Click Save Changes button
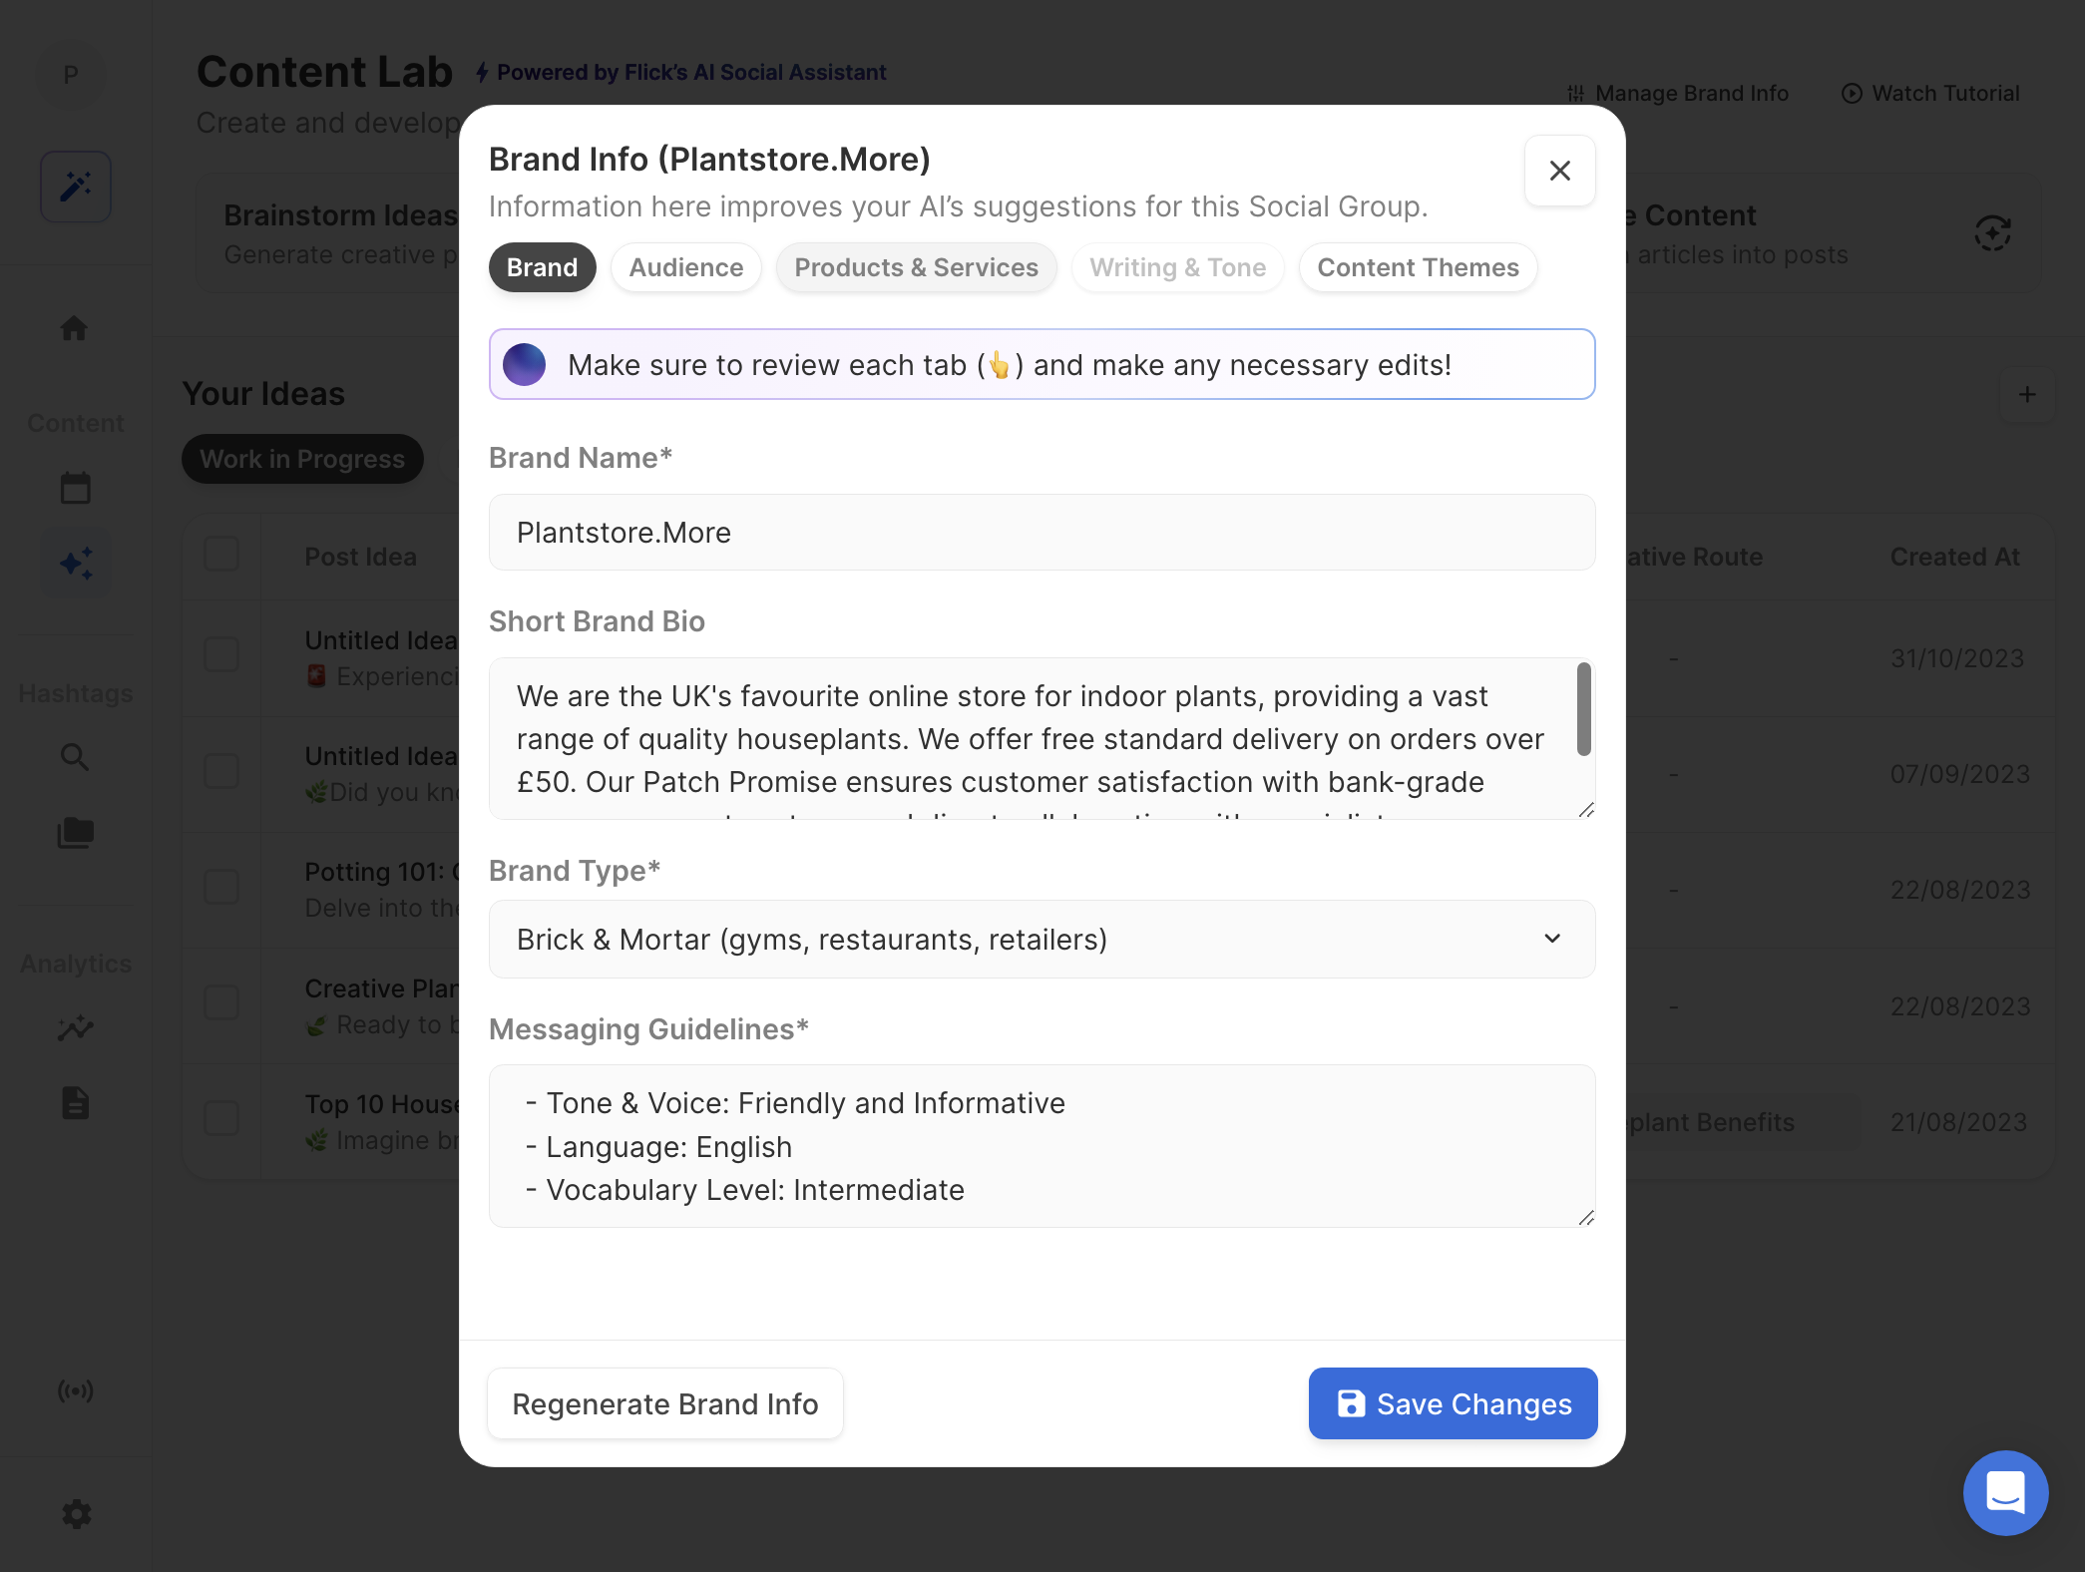The image size is (2085, 1572). tap(1453, 1403)
